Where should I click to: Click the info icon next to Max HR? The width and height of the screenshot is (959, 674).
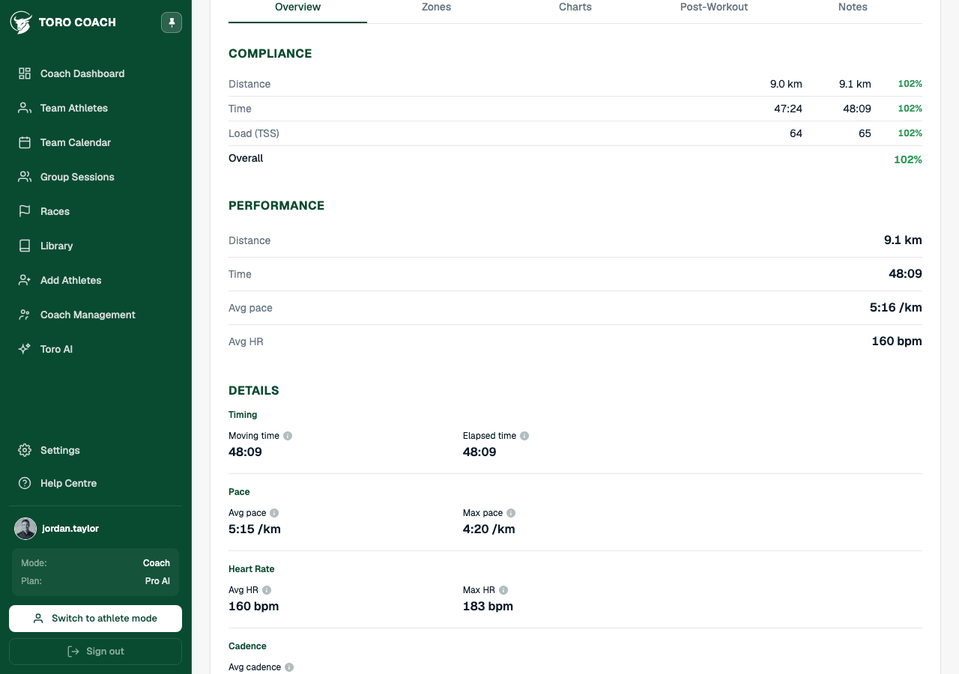tap(503, 590)
